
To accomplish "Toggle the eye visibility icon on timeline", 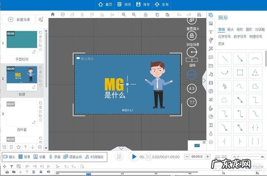I will coord(48,171).
